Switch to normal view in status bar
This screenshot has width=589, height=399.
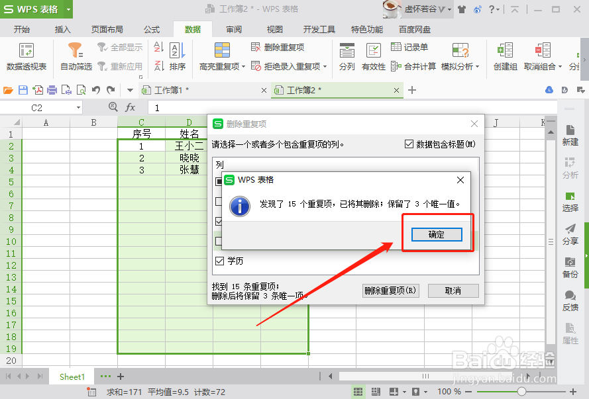pos(358,392)
